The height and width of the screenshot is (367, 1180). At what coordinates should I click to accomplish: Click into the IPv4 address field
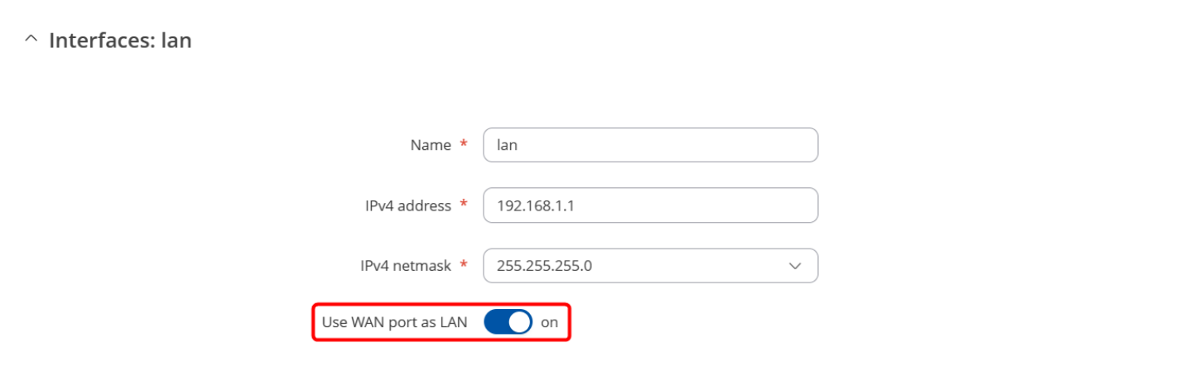(x=650, y=205)
